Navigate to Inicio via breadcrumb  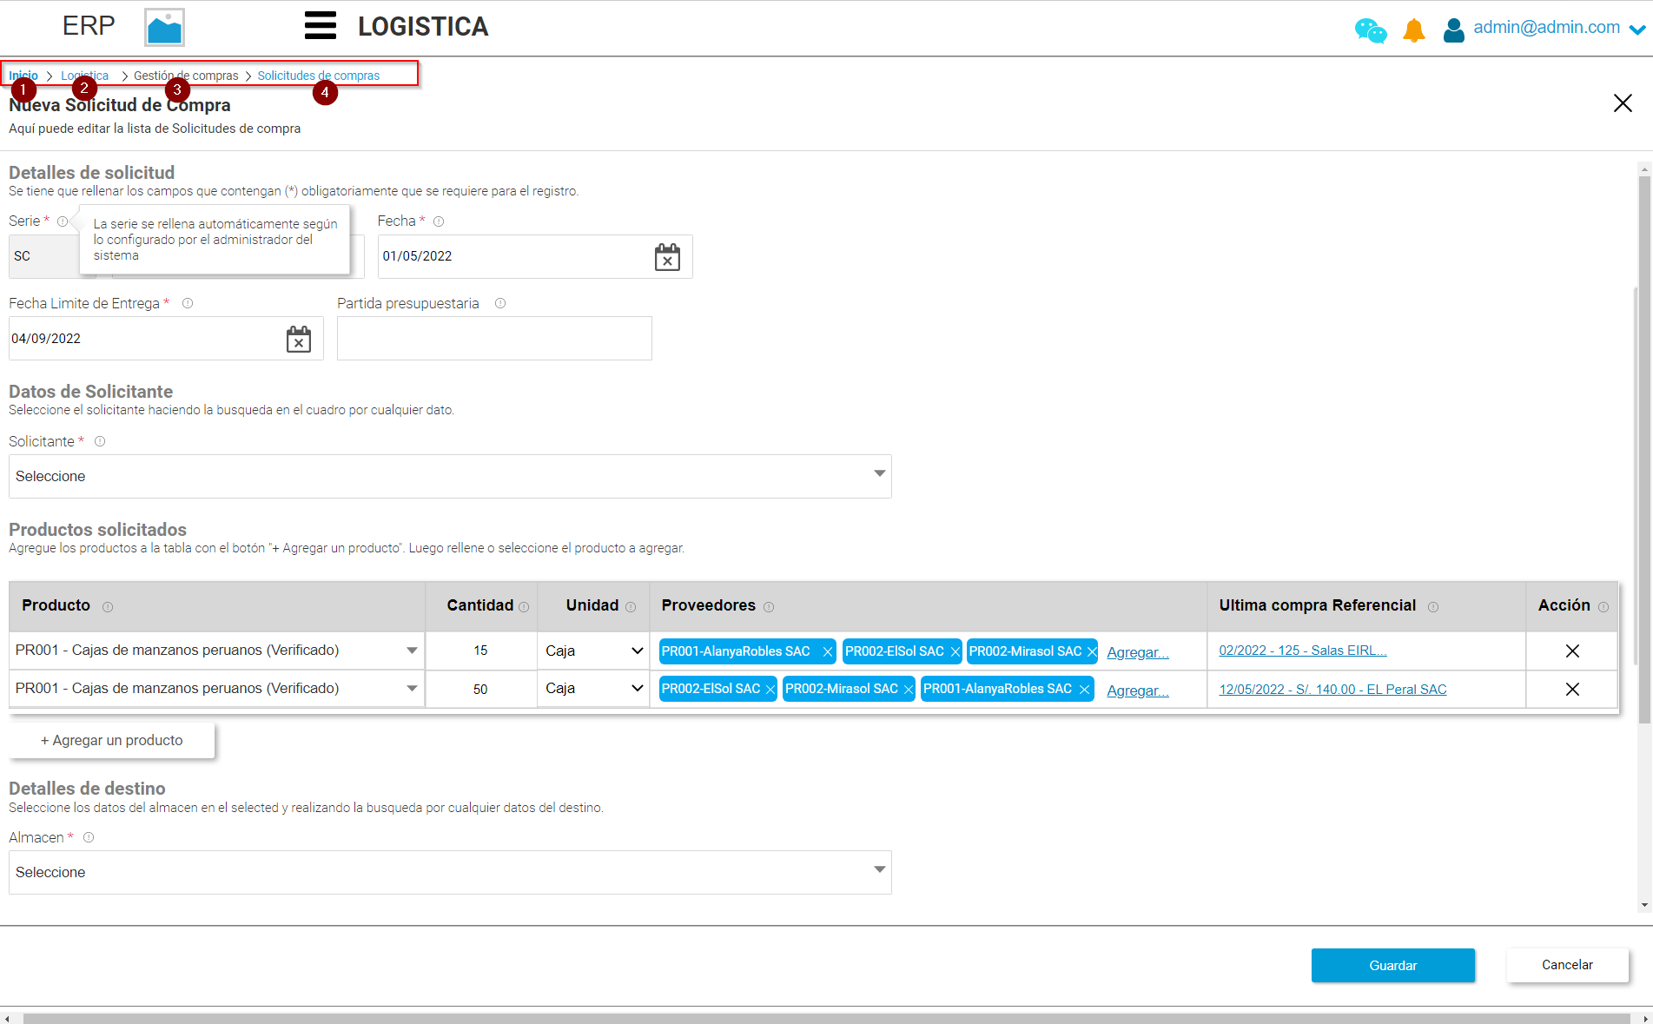[23, 76]
